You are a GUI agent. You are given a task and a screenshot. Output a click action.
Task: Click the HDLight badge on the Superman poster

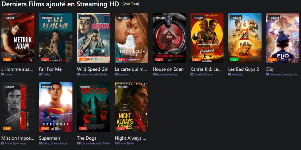[x=47, y=87]
